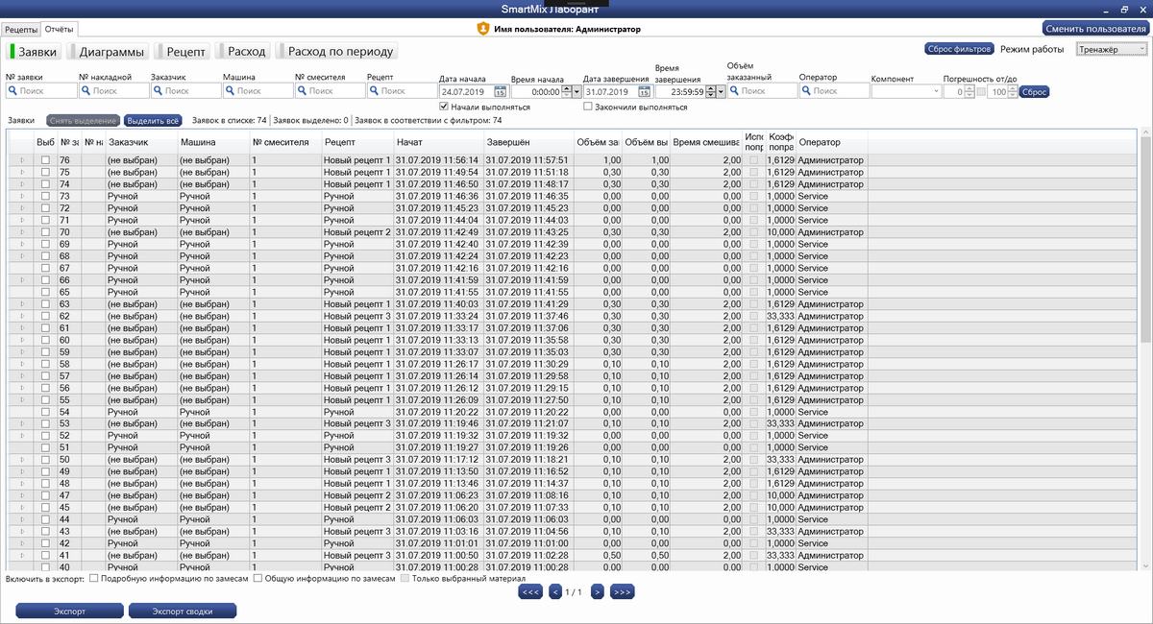
Task: Open the Режим работы Тренажёр dropdown
Action: coord(1112,49)
